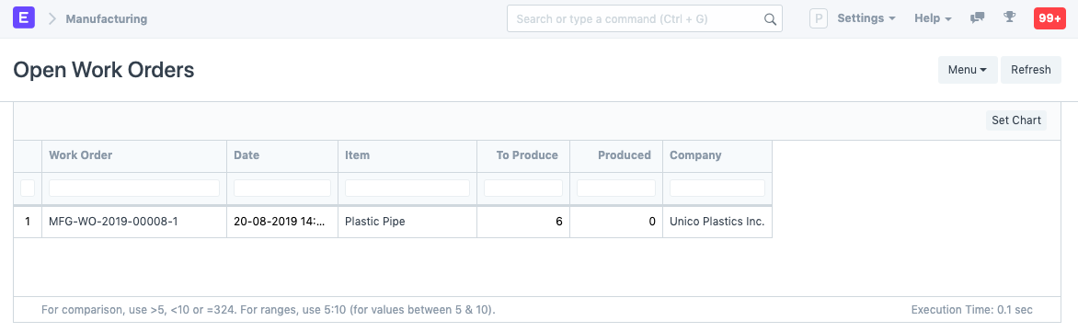
Task: Click the P user avatar
Action: click(x=818, y=18)
